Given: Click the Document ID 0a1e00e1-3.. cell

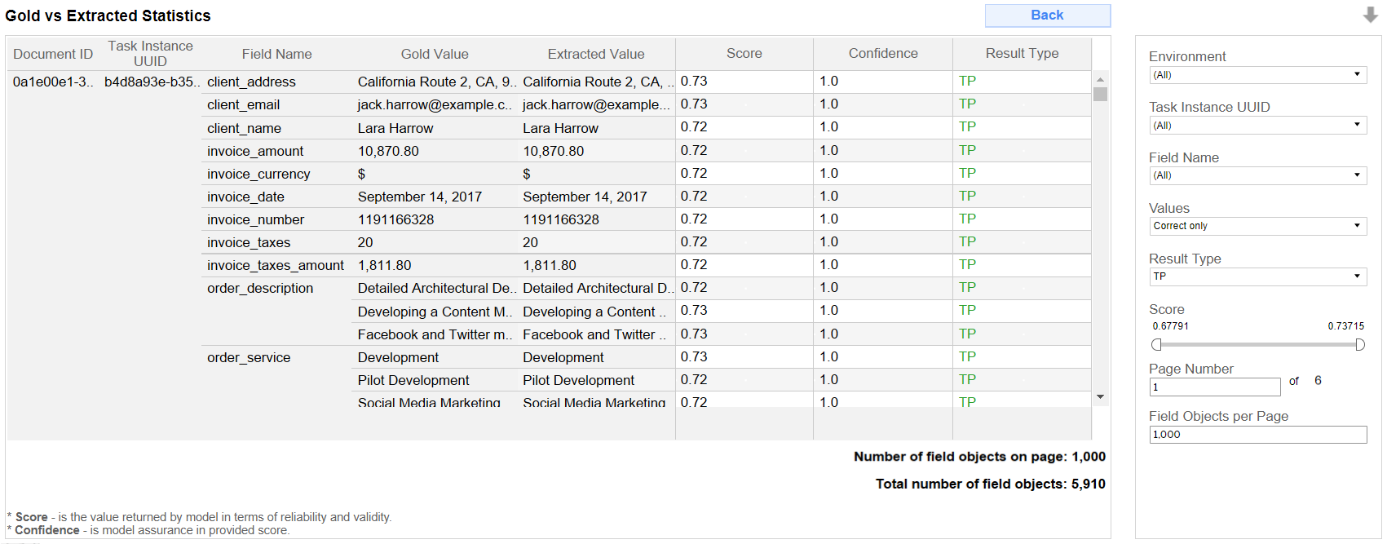Looking at the screenshot, I should tap(53, 82).
